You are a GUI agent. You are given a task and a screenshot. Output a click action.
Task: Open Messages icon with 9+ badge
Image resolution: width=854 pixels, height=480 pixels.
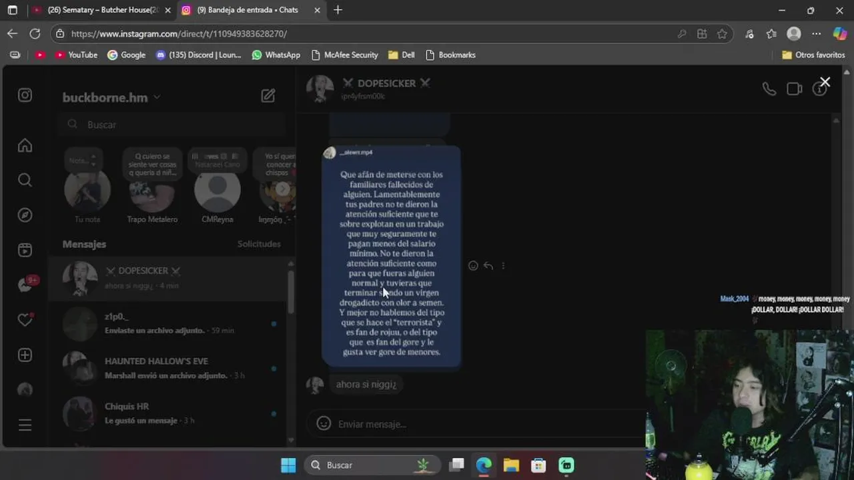tap(26, 285)
